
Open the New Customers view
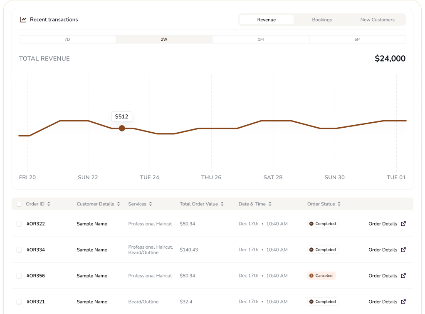[377, 19]
